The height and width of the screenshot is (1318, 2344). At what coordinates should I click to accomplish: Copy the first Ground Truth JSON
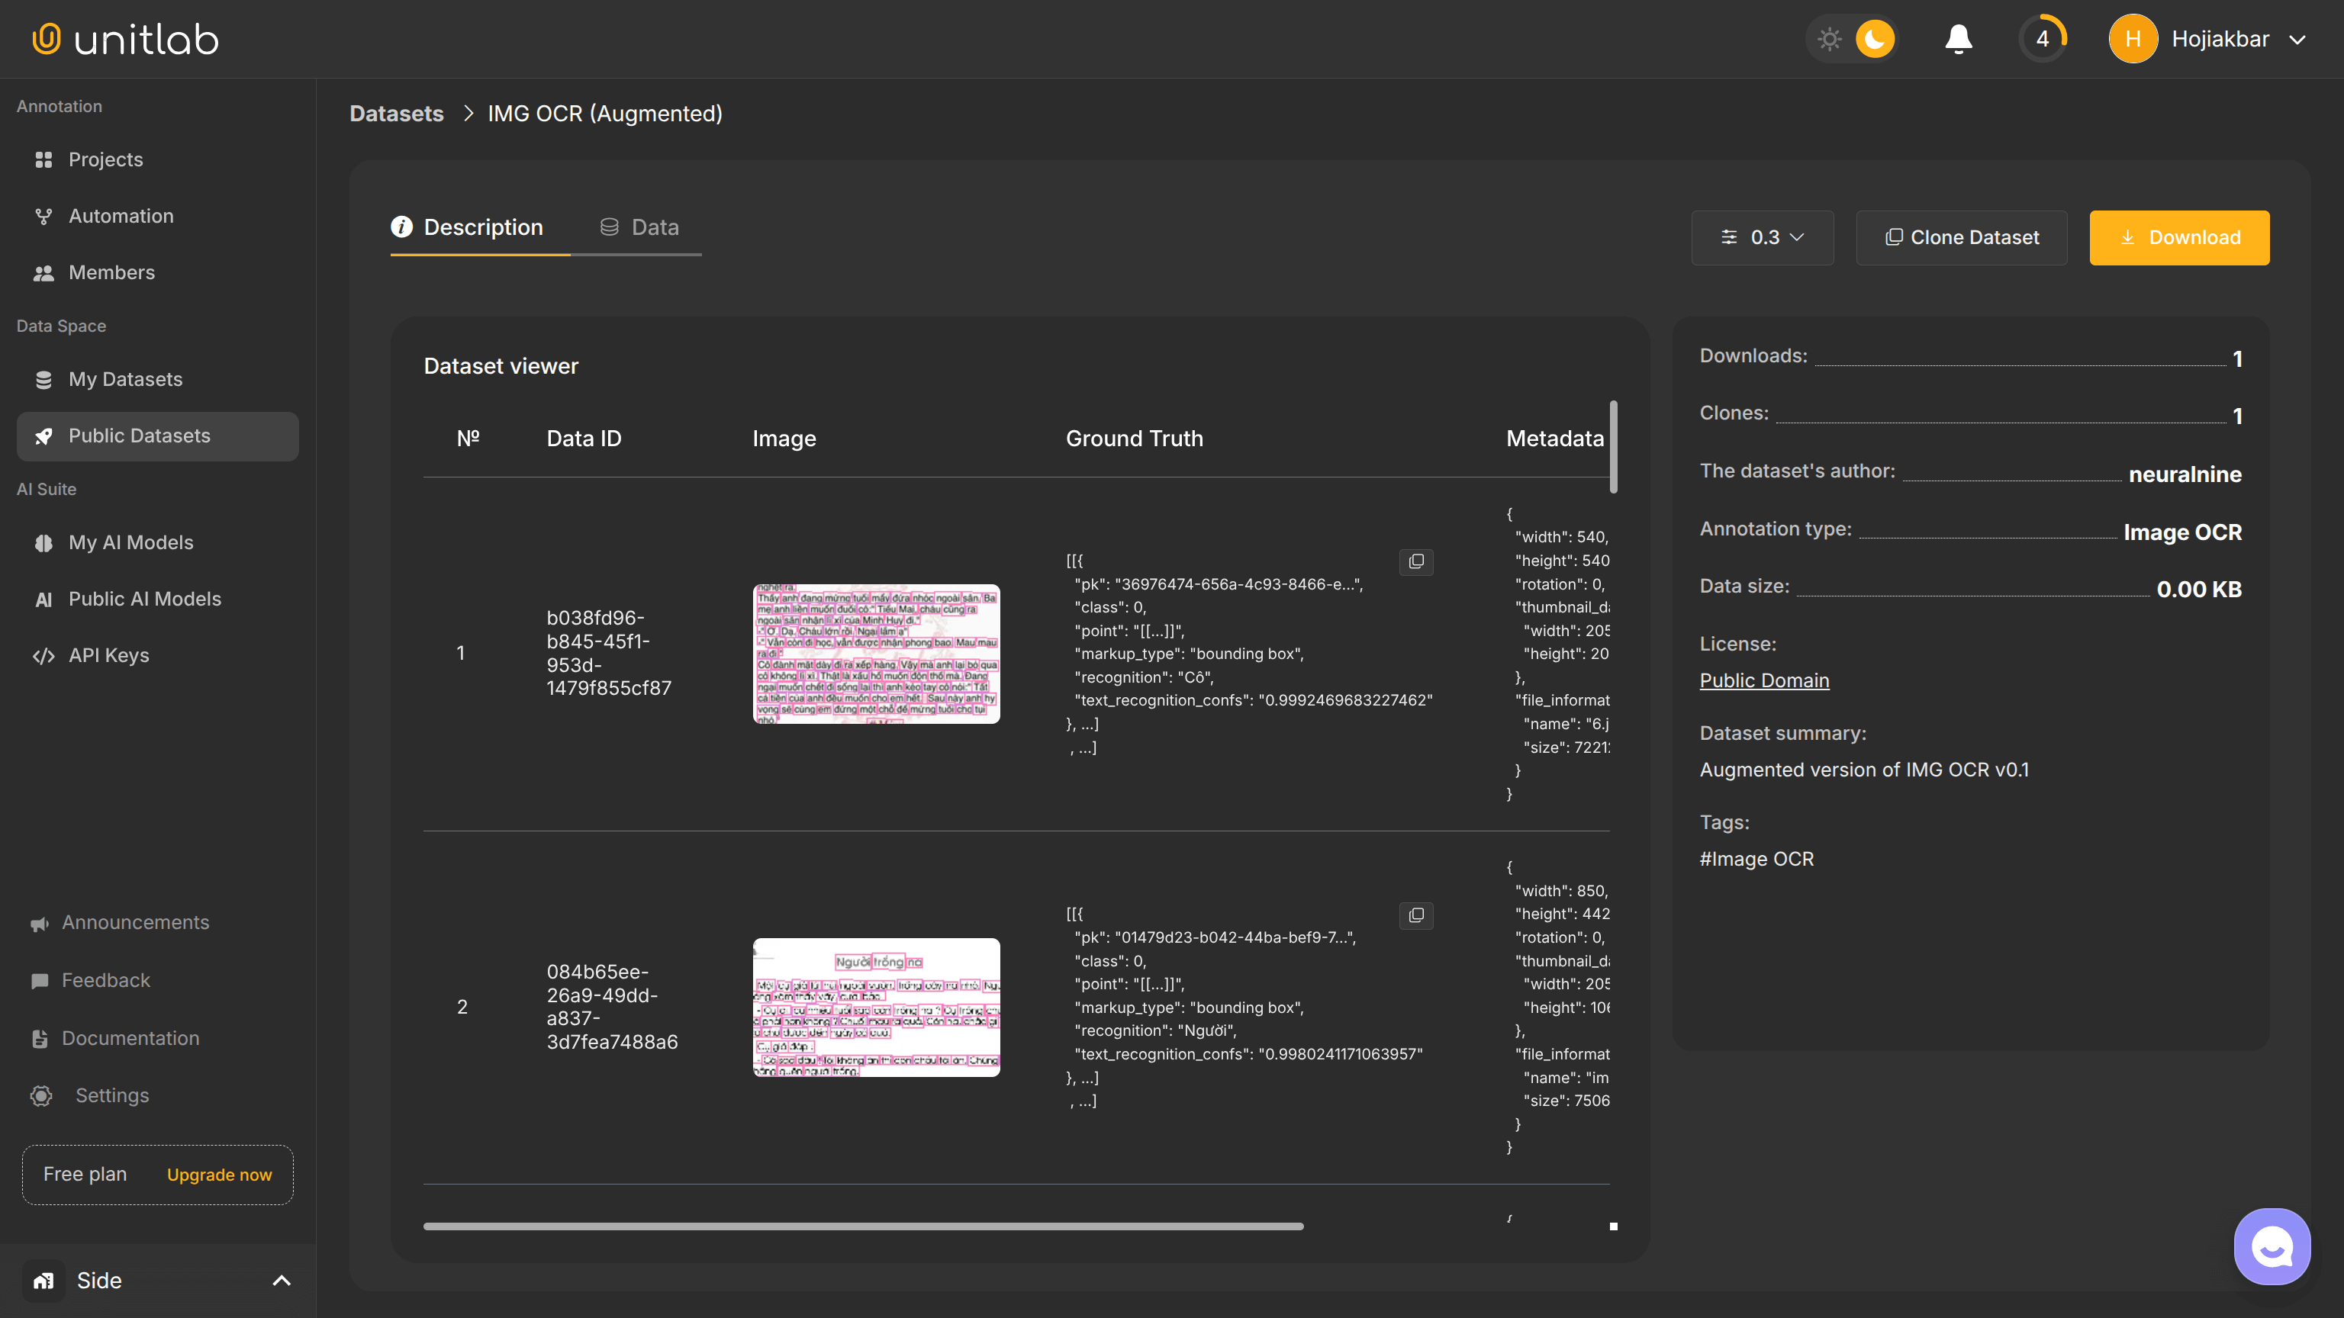[1416, 562]
